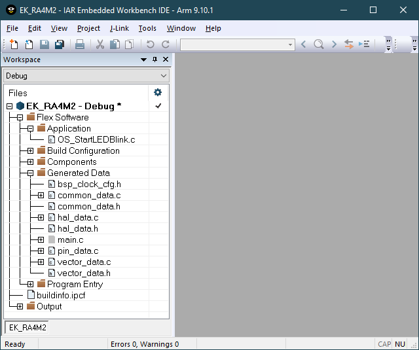The width and height of the screenshot is (419, 350).
Task: Close the Workspace panel
Action: click(166, 60)
